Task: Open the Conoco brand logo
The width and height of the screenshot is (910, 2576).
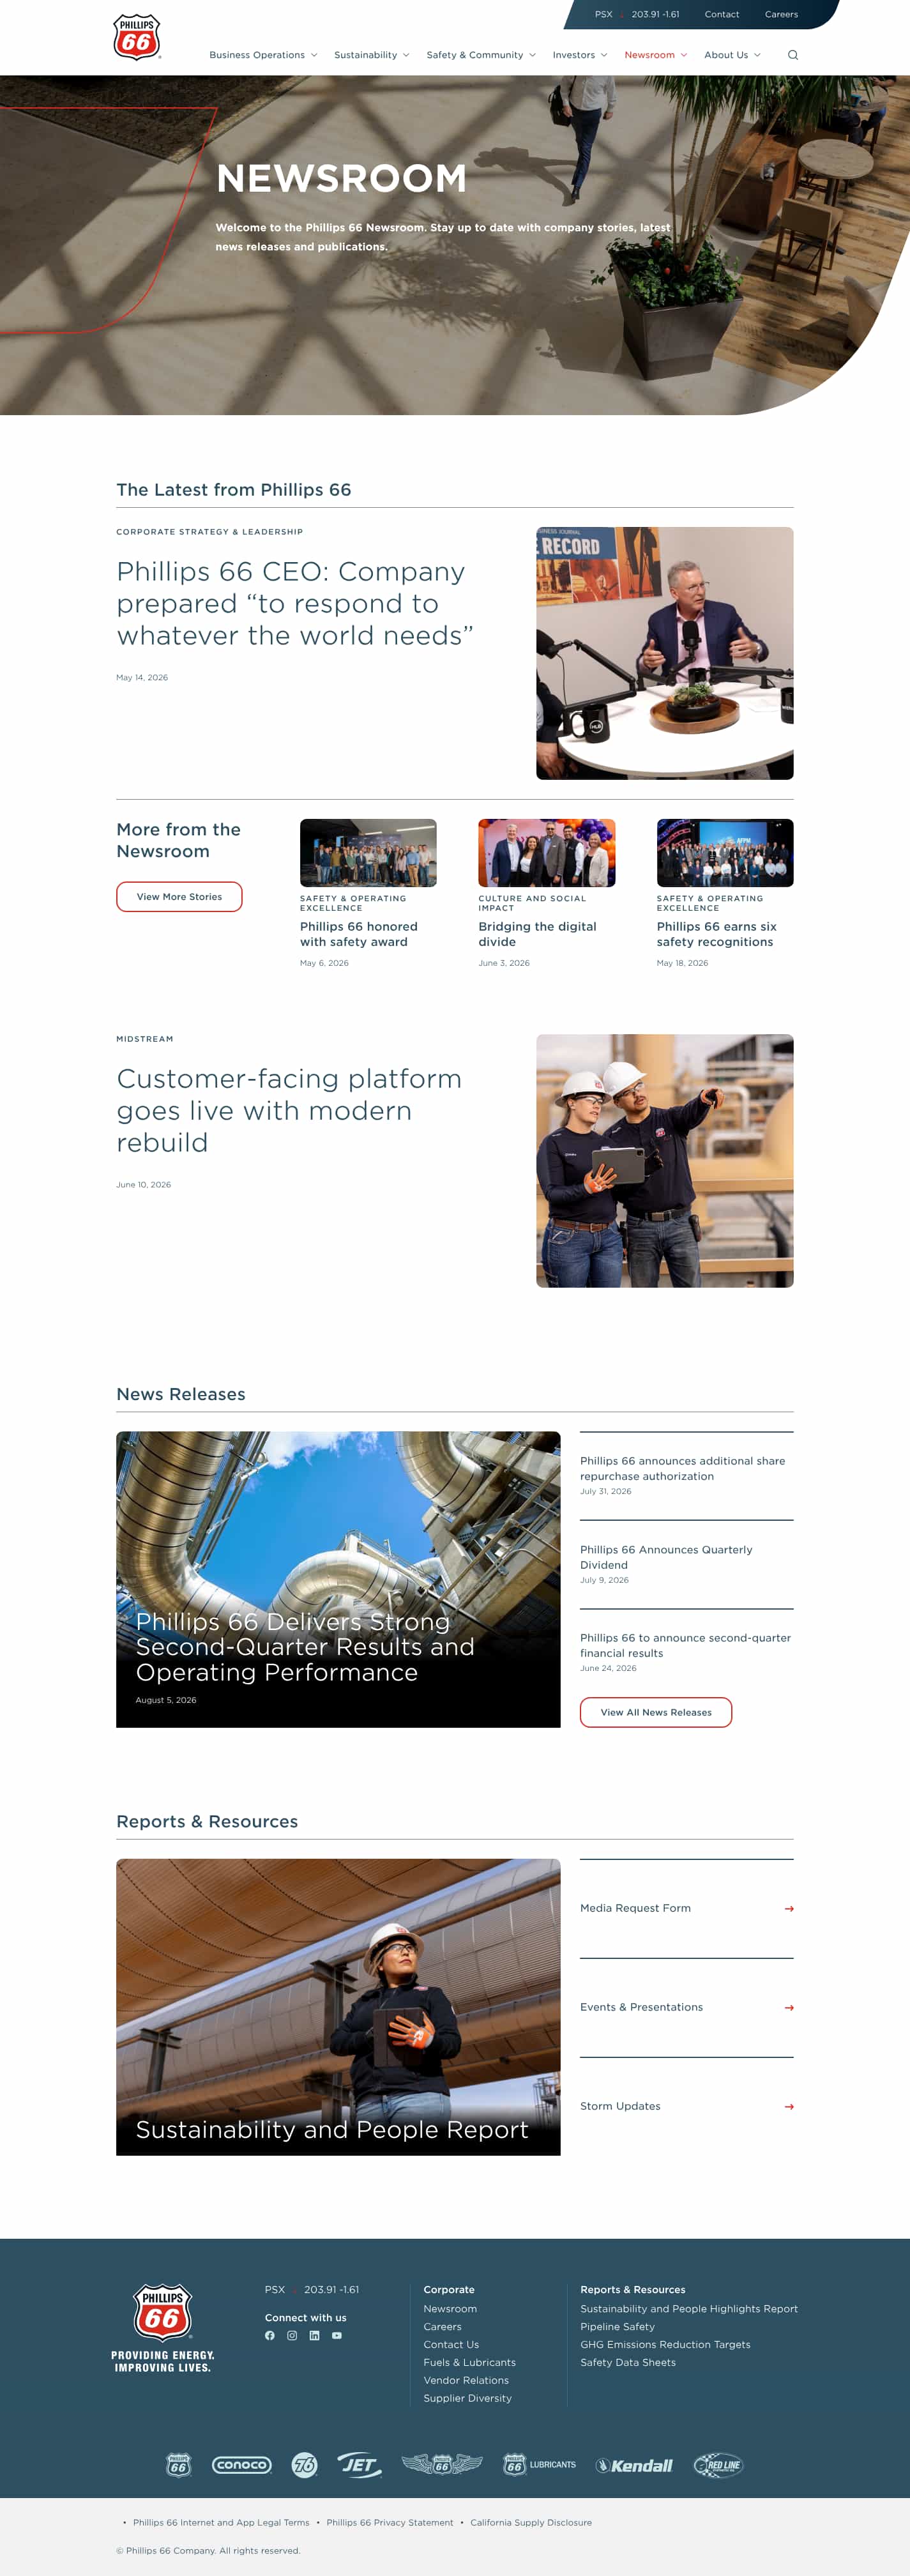Action: (242, 2465)
